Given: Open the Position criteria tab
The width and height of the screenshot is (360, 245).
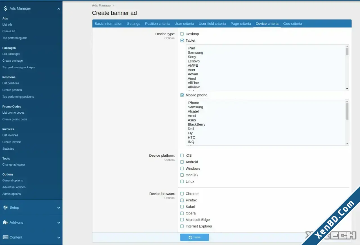Looking at the screenshot, I should 157,24.
